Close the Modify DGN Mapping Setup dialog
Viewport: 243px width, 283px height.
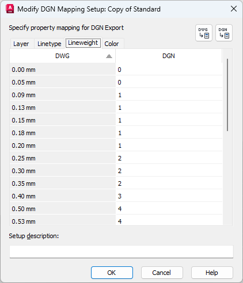click(234, 9)
